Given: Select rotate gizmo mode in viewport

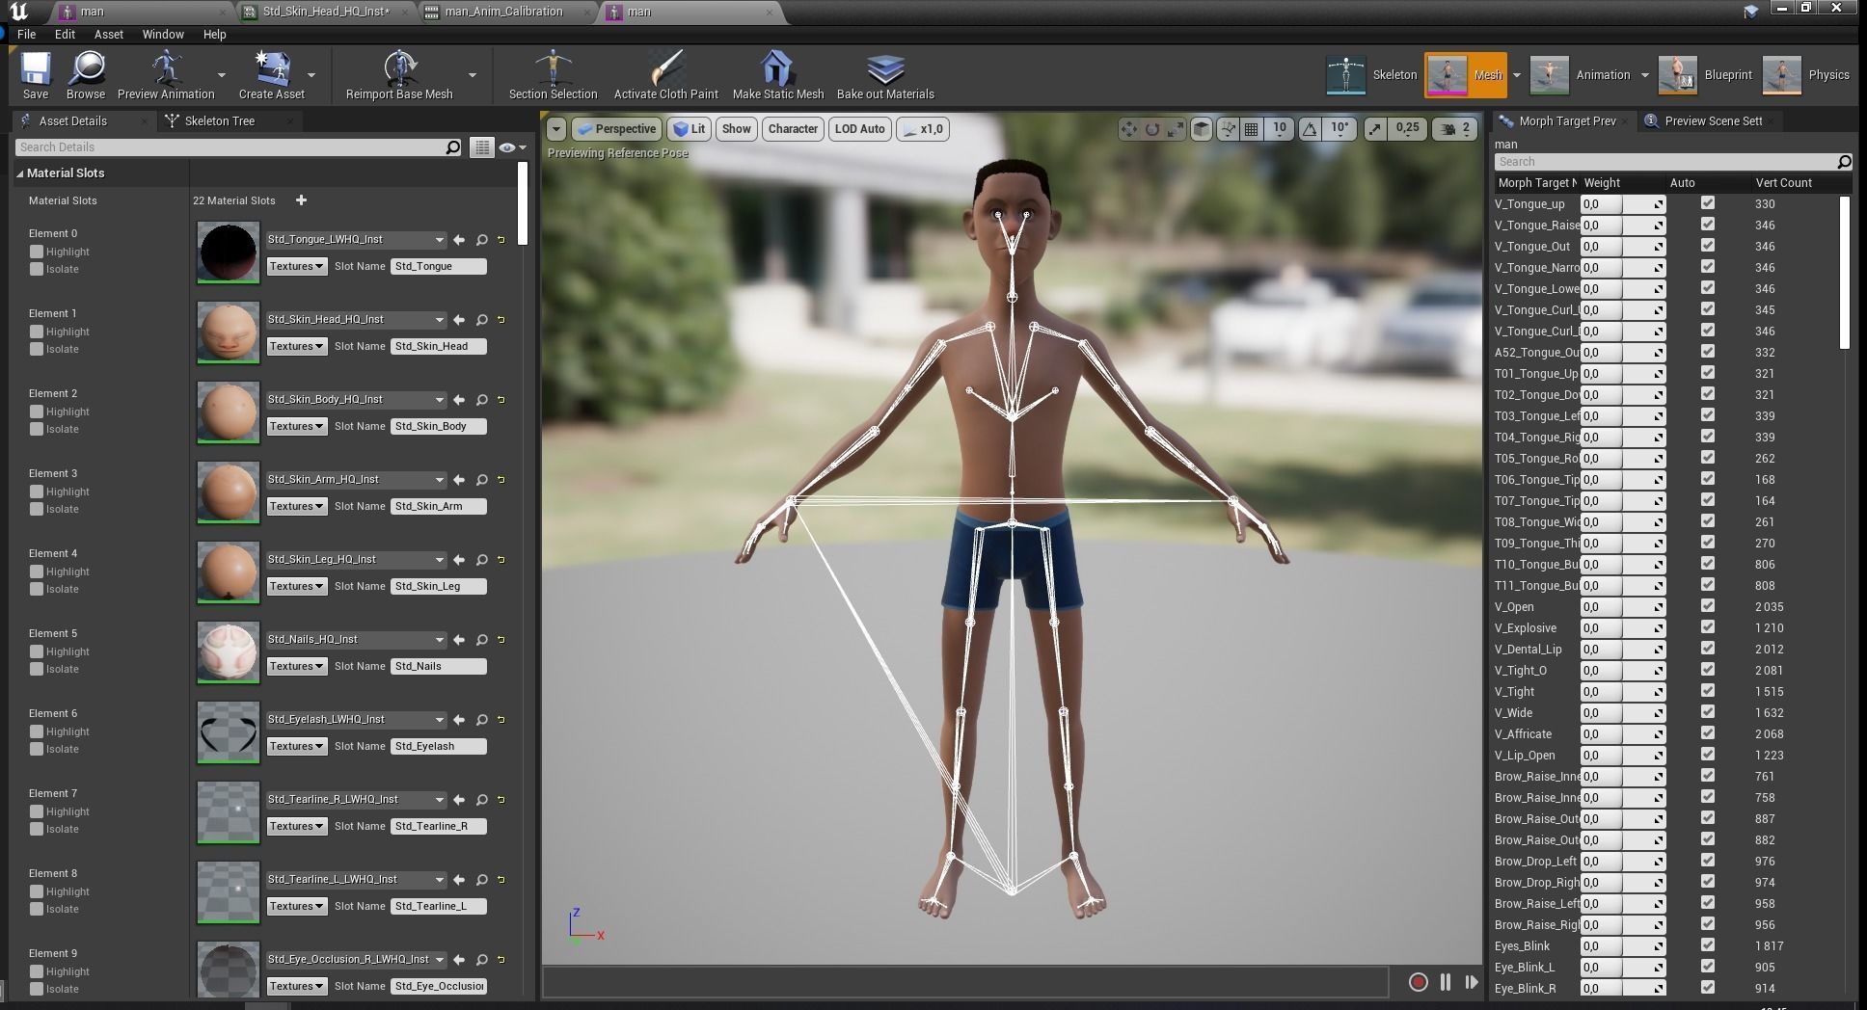Looking at the screenshot, I should coord(1152,129).
